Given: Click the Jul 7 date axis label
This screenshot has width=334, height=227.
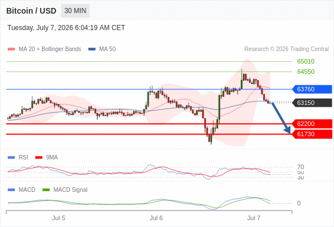Looking at the screenshot, I should pos(254,218).
